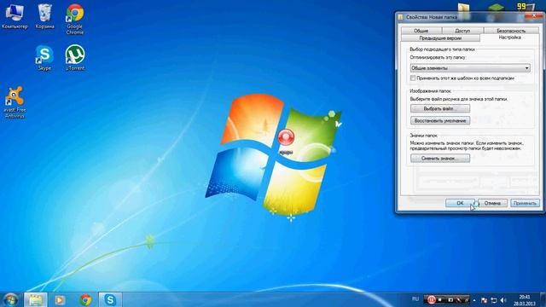This screenshot has width=546, height=307.
Task: Open File Explorer from the taskbar
Action: [36, 299]
